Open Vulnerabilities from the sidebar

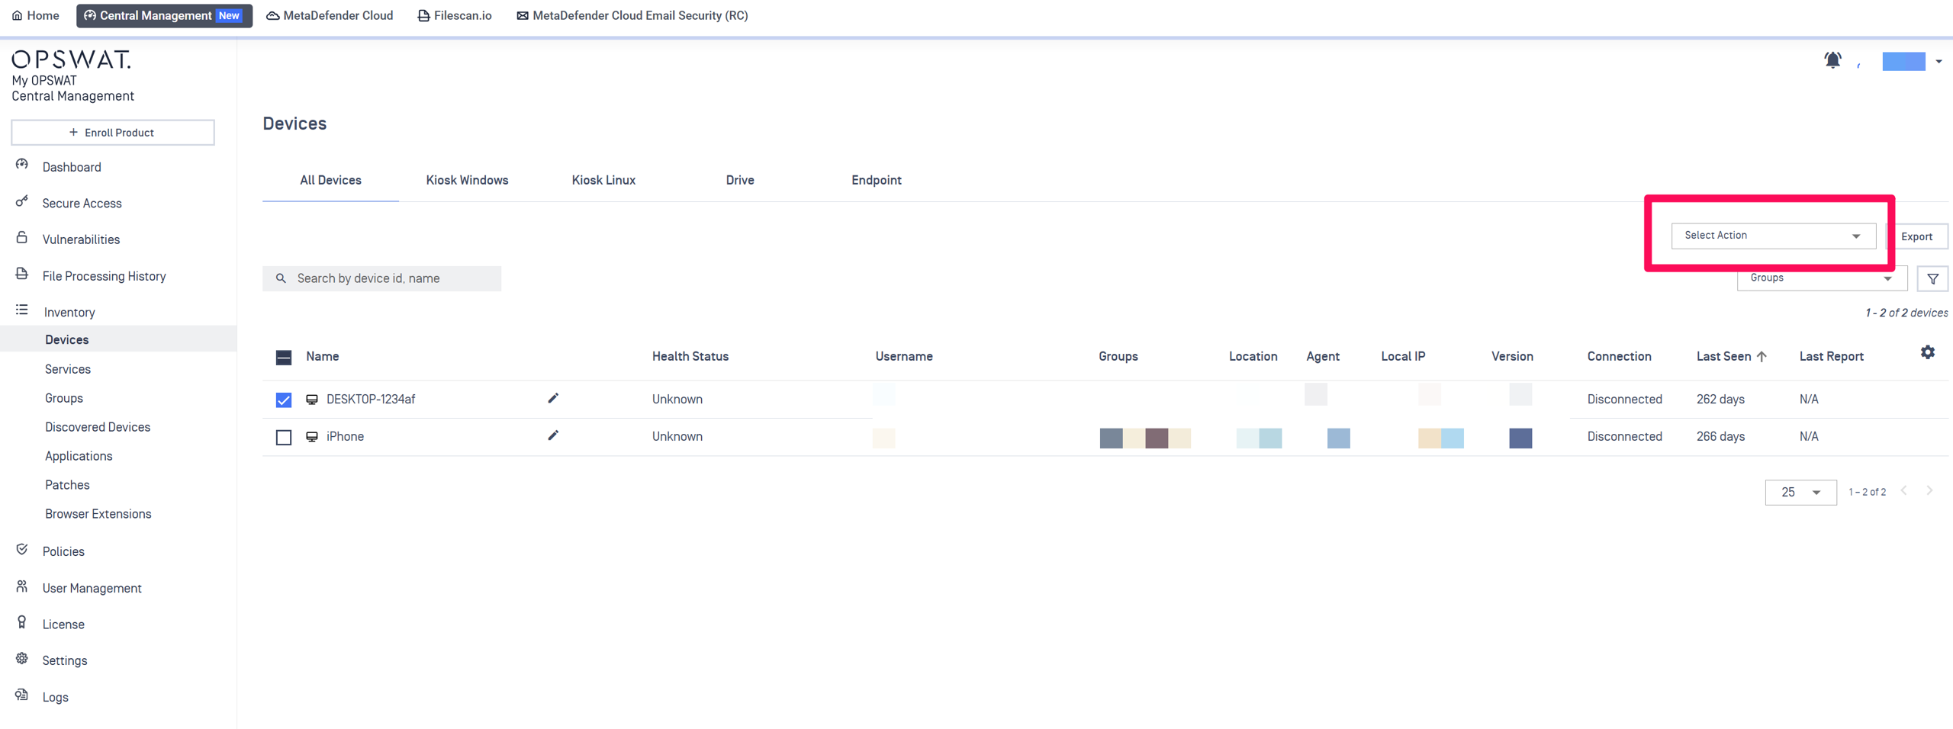[81, 239]
